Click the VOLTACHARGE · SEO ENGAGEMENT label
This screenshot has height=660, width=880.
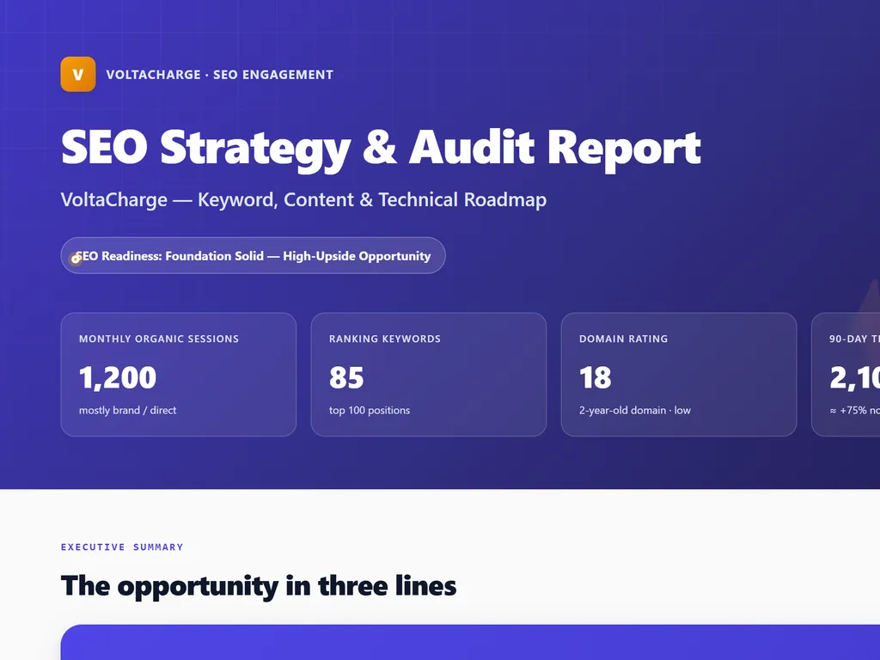[x=219, y=75]
